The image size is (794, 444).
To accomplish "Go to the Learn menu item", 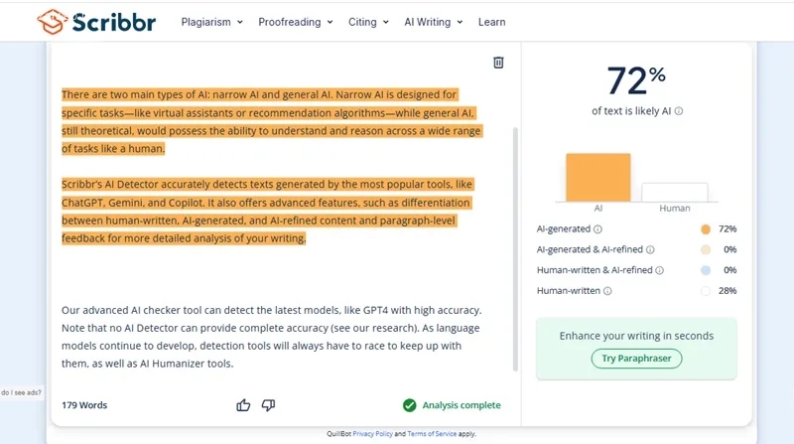I will [x=491, y=22].
